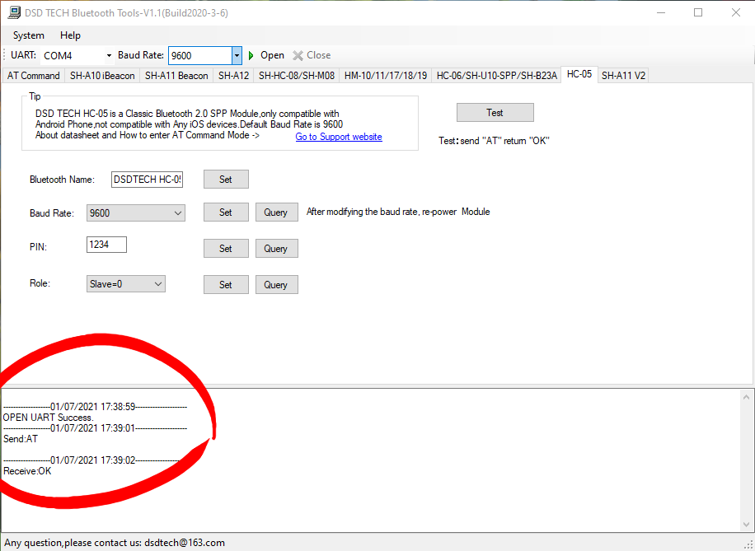Click the green Open port arrow icon
The width and height of the screenshot is (755, 551).
(251, 56)
